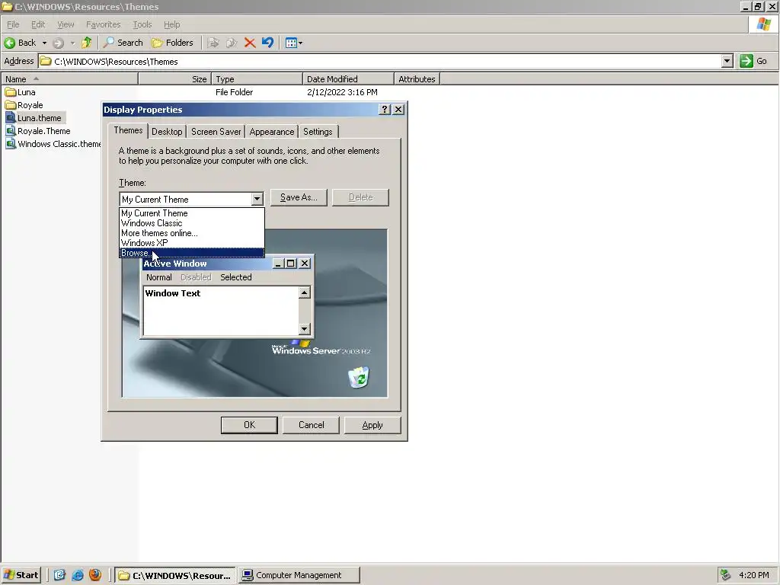Screen dimensions: 780x585
Task: Click the Themes tab in Display Properties
Action: (128, 130)
